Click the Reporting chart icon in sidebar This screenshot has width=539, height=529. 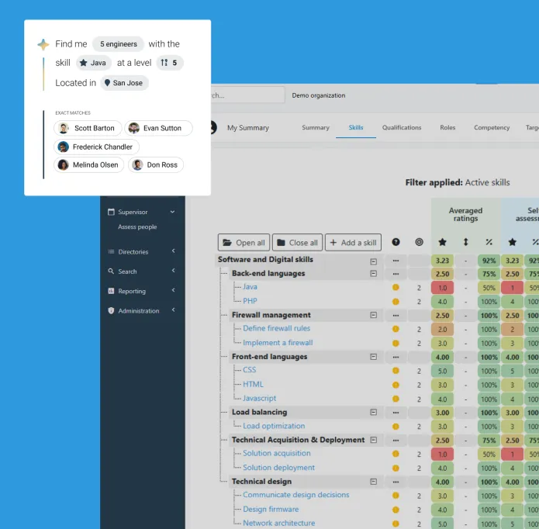(112, 291)
